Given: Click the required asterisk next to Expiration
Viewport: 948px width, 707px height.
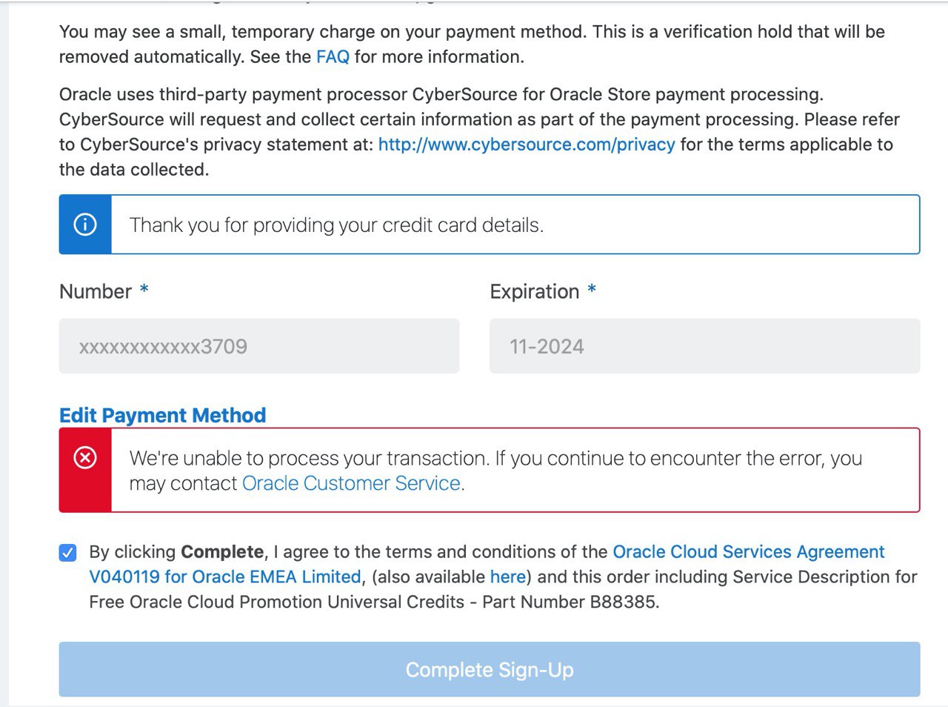Looking at the screenshot, I should [x=592, y=291].
